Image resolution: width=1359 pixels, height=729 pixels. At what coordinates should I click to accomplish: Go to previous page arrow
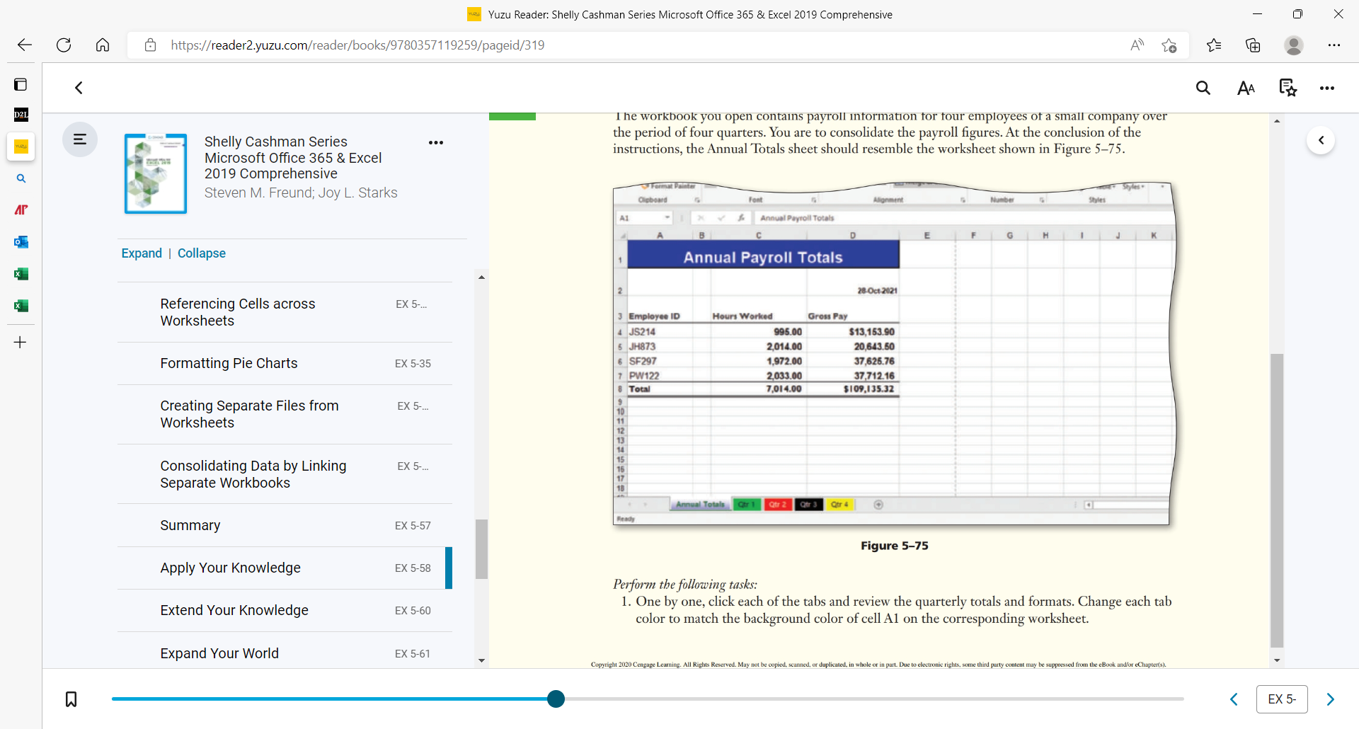1234,699
